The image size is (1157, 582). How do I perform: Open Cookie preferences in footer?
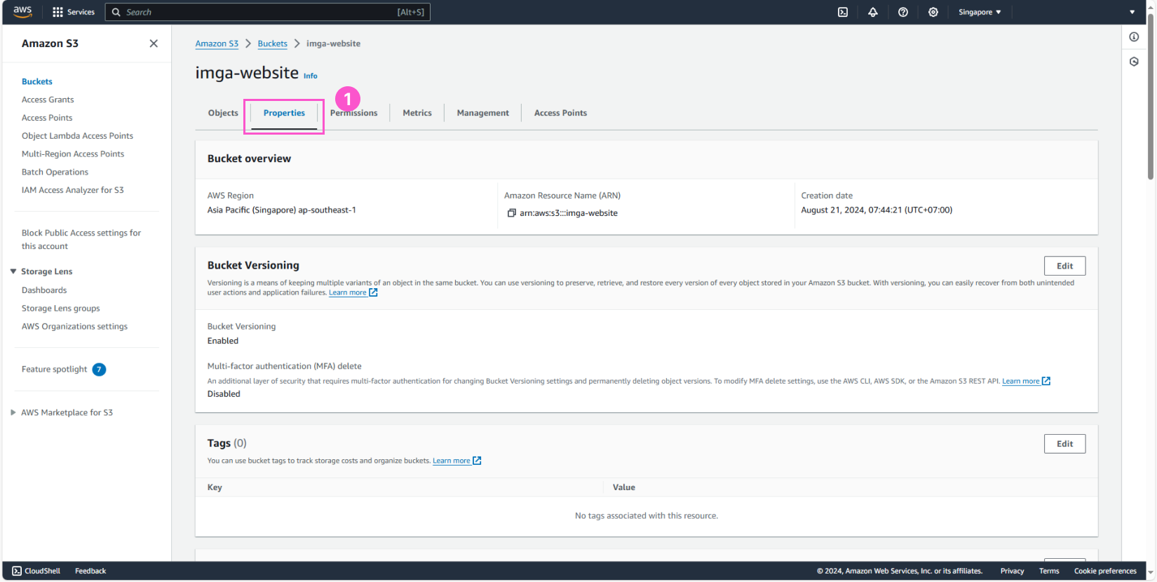click(x=1105, y=571)
